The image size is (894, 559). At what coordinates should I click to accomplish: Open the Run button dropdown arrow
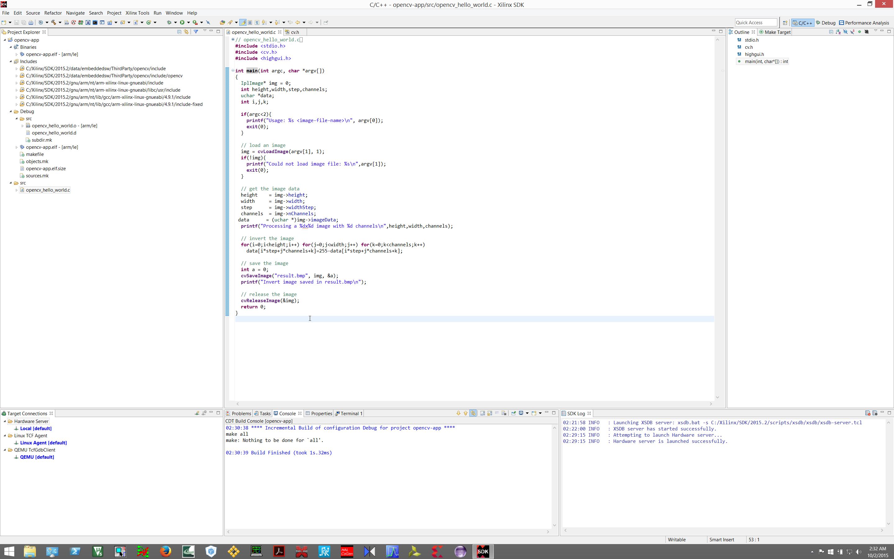click(188, 23)
